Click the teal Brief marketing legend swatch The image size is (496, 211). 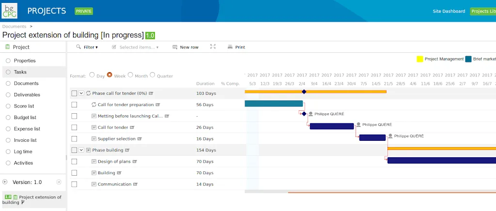coord(468,59)
